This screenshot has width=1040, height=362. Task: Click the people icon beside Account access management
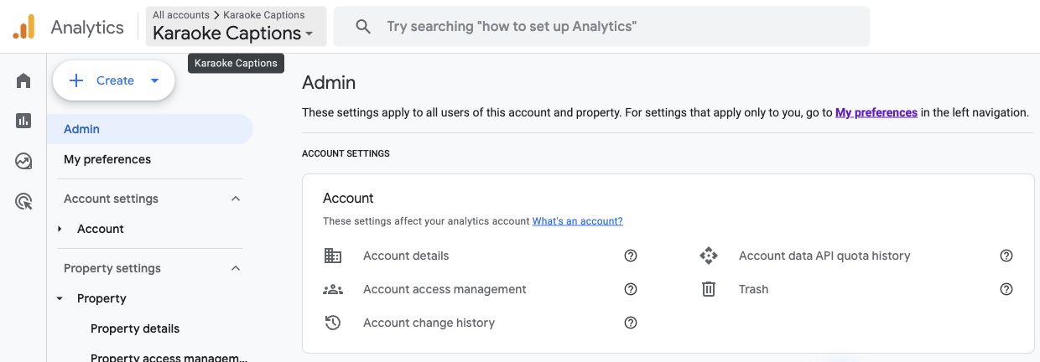[333, 289]
